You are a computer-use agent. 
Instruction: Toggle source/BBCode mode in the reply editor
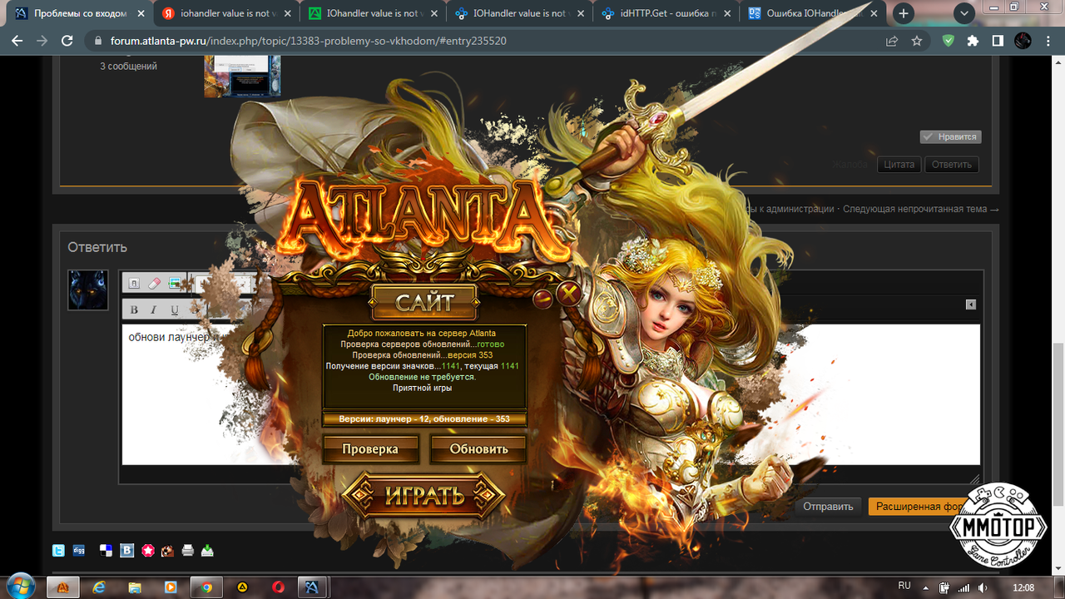pyautogui.click(x=134, y=284)
